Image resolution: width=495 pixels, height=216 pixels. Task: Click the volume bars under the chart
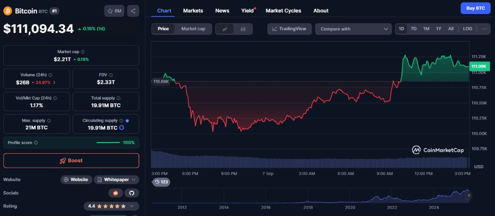coord(310,159)
